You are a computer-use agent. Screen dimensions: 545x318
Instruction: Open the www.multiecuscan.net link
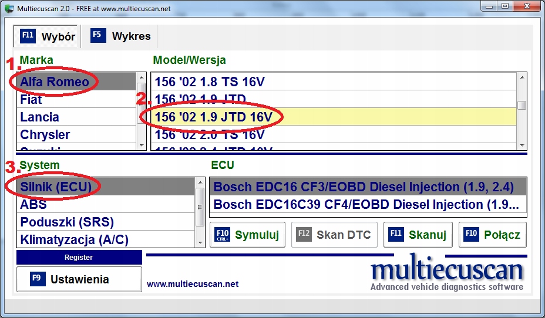click(x=193, y=284)
